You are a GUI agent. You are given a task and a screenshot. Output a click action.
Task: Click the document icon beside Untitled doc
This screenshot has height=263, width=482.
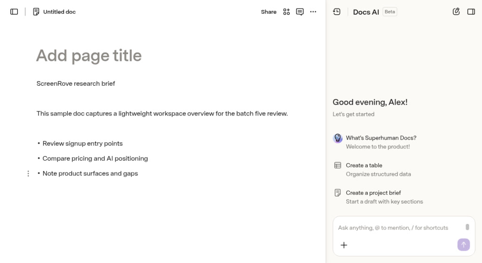click(36, 12)
